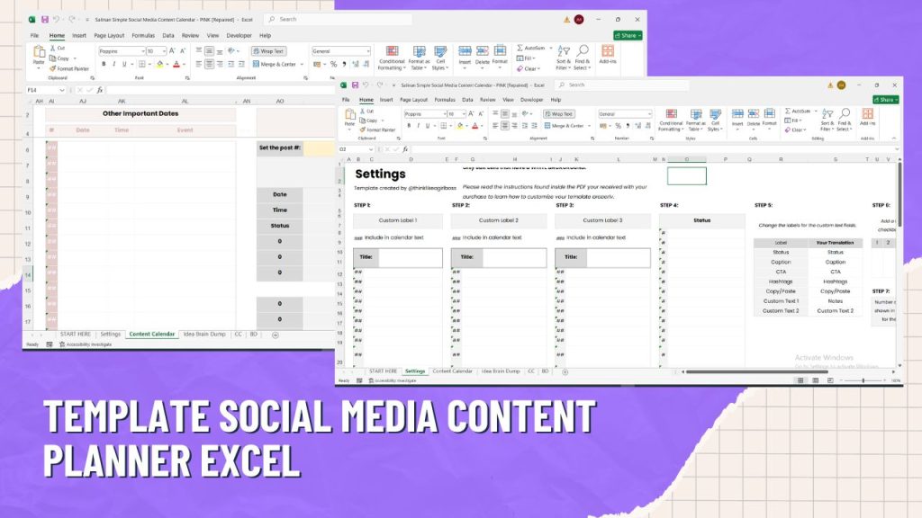Open Format as Table in the front window
922x518 pixels.
click(696, 120)
